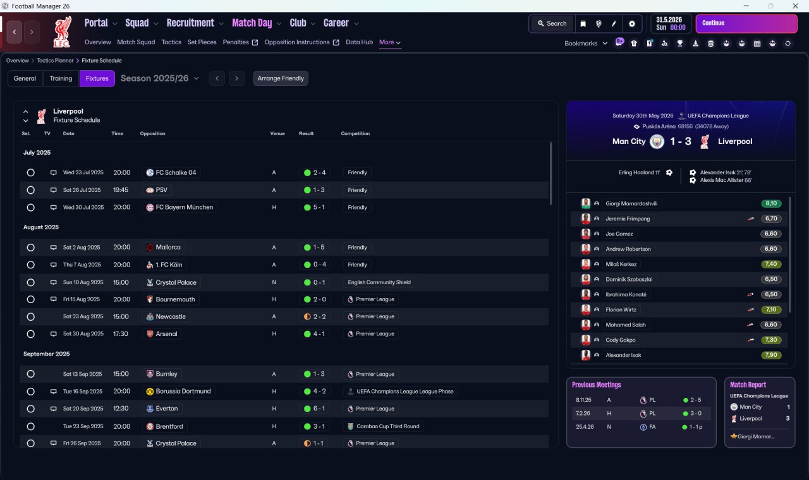Select the Burnley fixture radio button

(30, 374)
